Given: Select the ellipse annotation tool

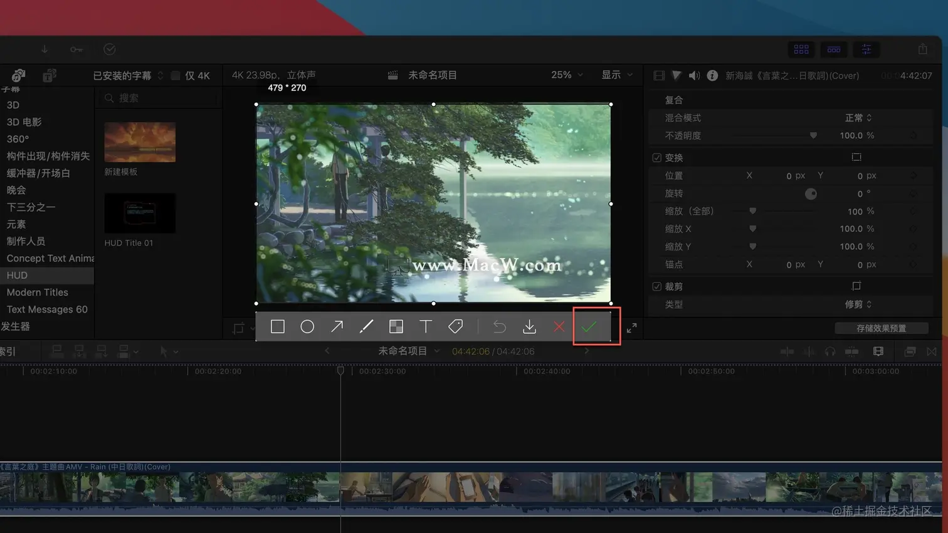Looking at the screenshot, I should click(307, 326).
